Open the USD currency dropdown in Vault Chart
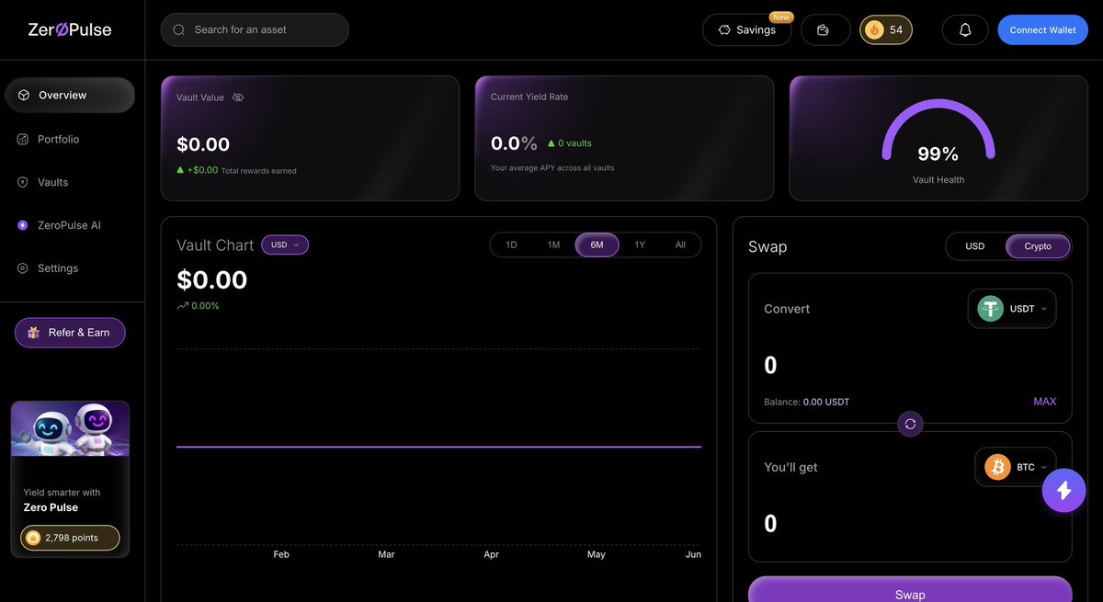1103x602 pixels. [x=285, y=244]
